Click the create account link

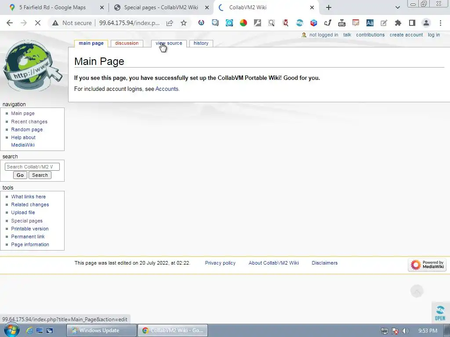406,35
